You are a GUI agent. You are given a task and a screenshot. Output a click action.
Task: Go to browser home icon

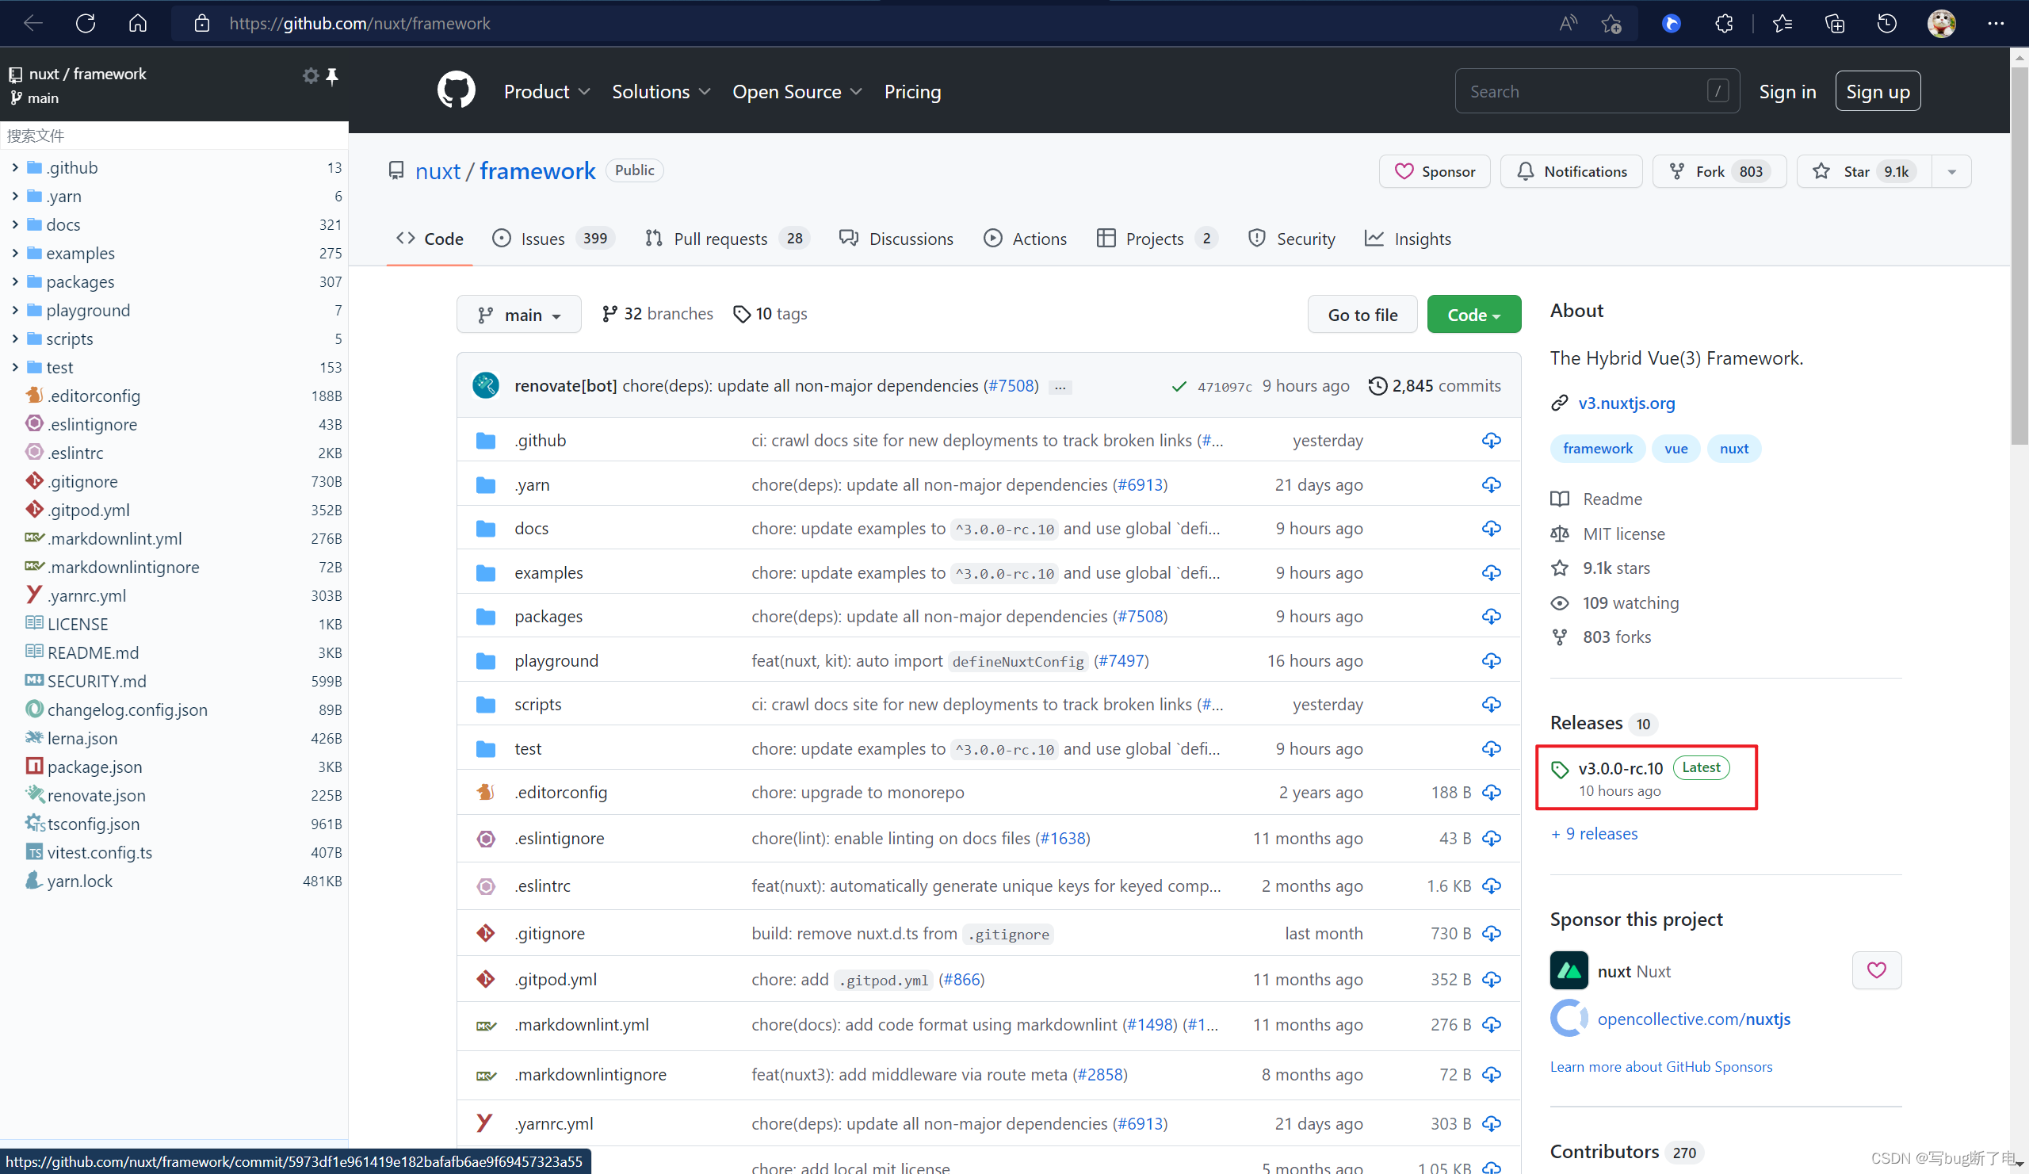pos(138,23)
